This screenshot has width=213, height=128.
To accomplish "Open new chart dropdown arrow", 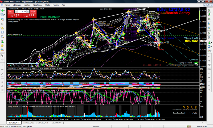I will [5, 10].
